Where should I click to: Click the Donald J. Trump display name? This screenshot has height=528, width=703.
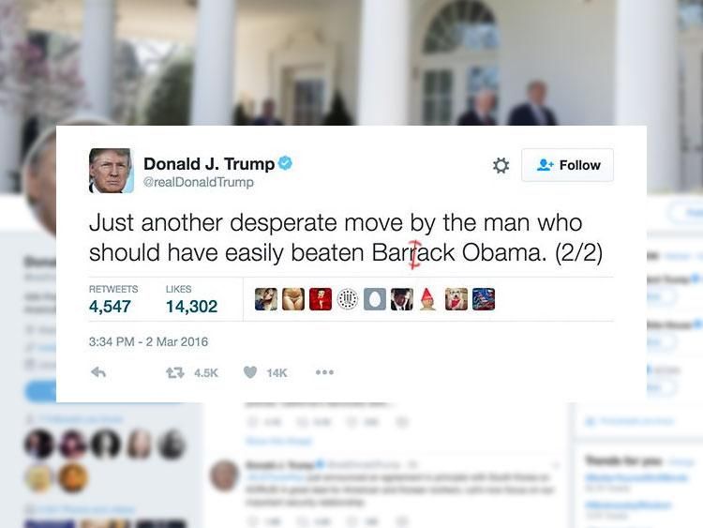click(209, 164)
